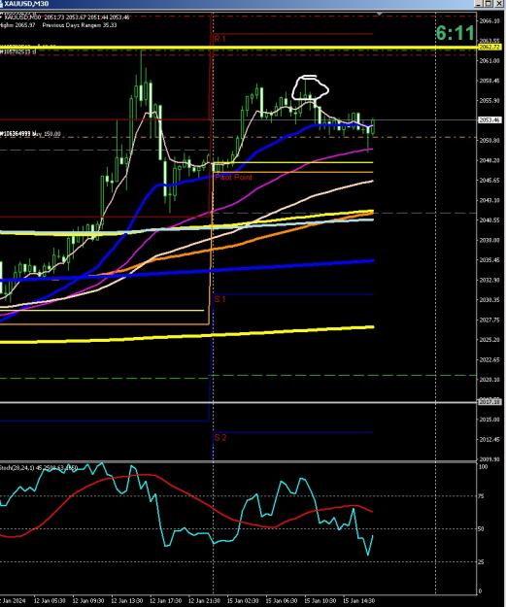Click the 50 level on Stoch scale

coord(482,528)
